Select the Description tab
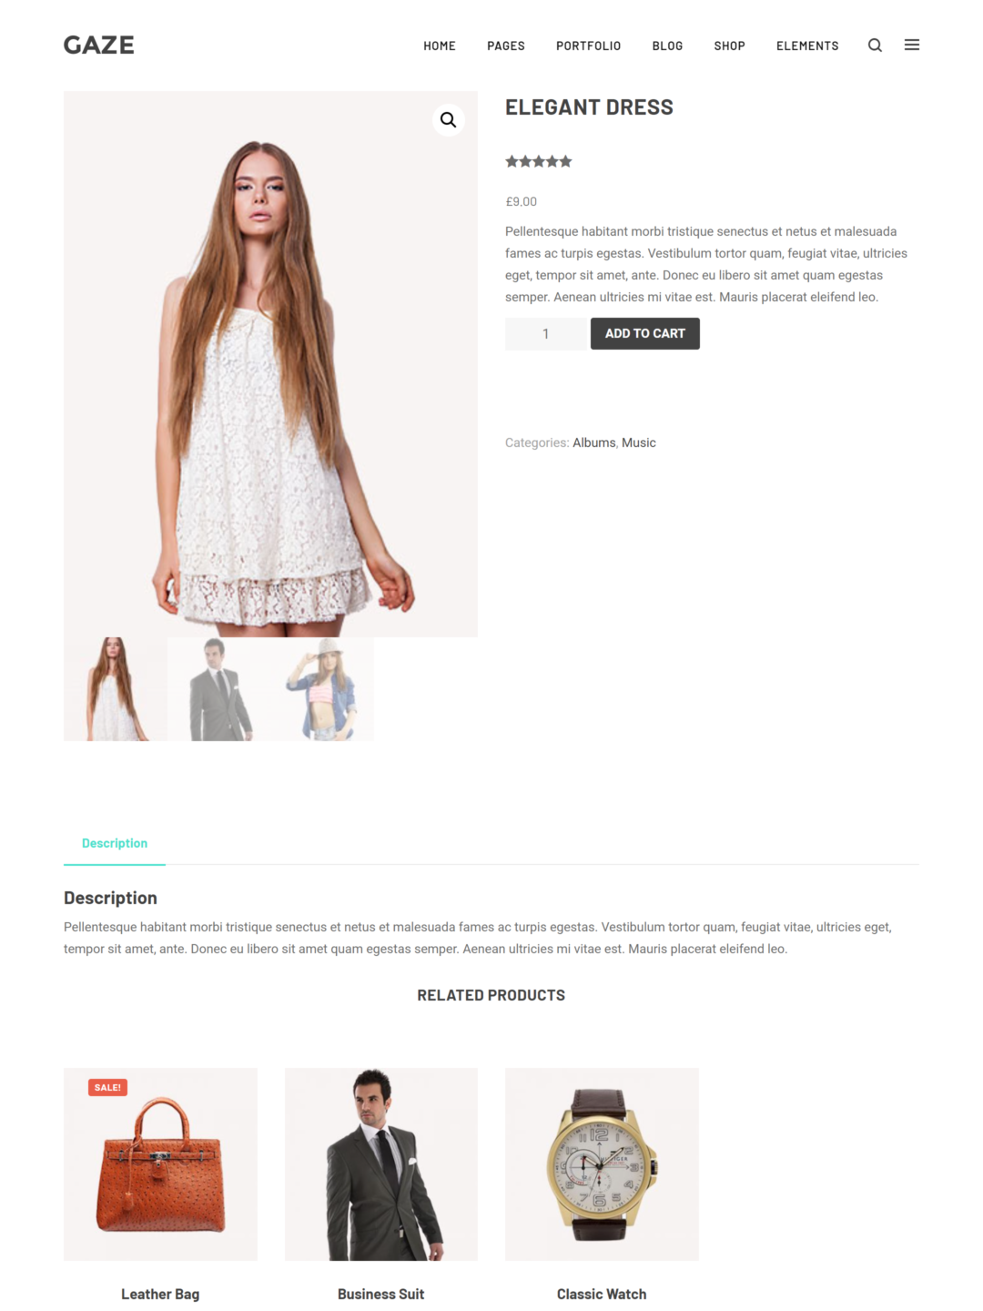 coord(115,843)
